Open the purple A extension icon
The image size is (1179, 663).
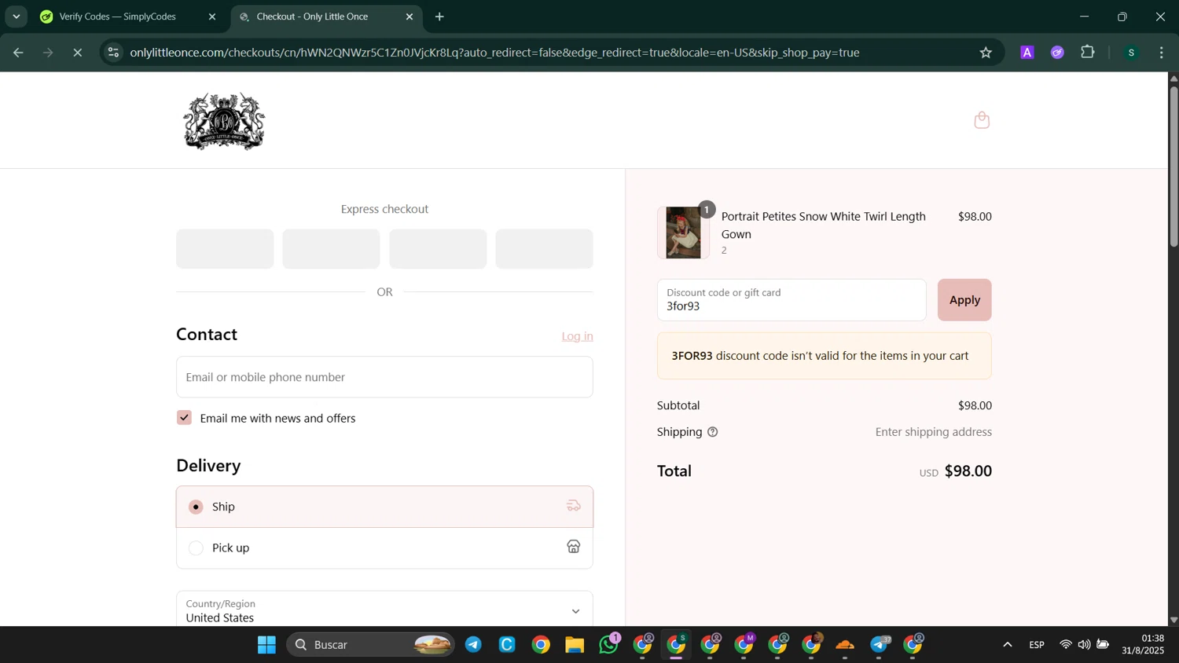pyautogui.click(x=1027, y=53)
